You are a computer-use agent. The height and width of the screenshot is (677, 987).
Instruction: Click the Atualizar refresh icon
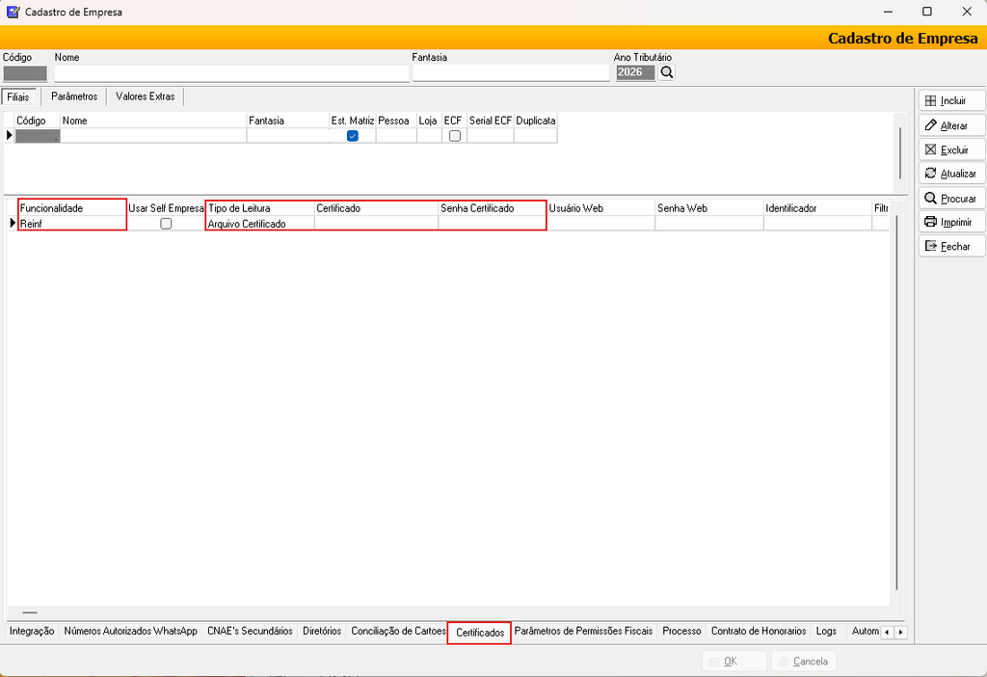tap(930, 174)
